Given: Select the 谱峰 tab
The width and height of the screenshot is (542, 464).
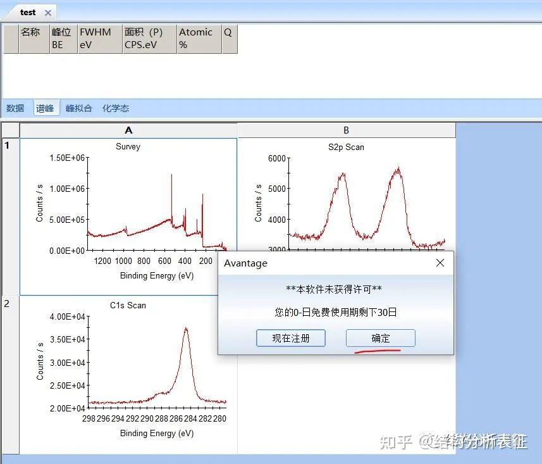Looking at the screenshot, I should point(45,108).
